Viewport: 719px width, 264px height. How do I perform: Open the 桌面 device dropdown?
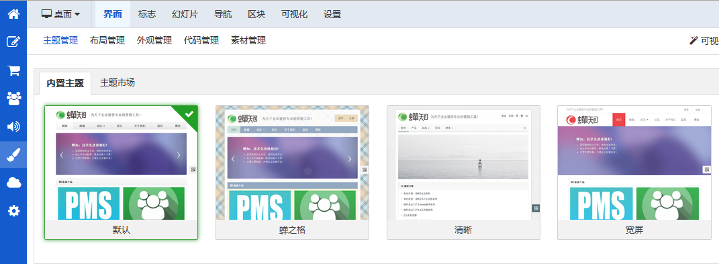pyautogui.click(x=60, y=14)
